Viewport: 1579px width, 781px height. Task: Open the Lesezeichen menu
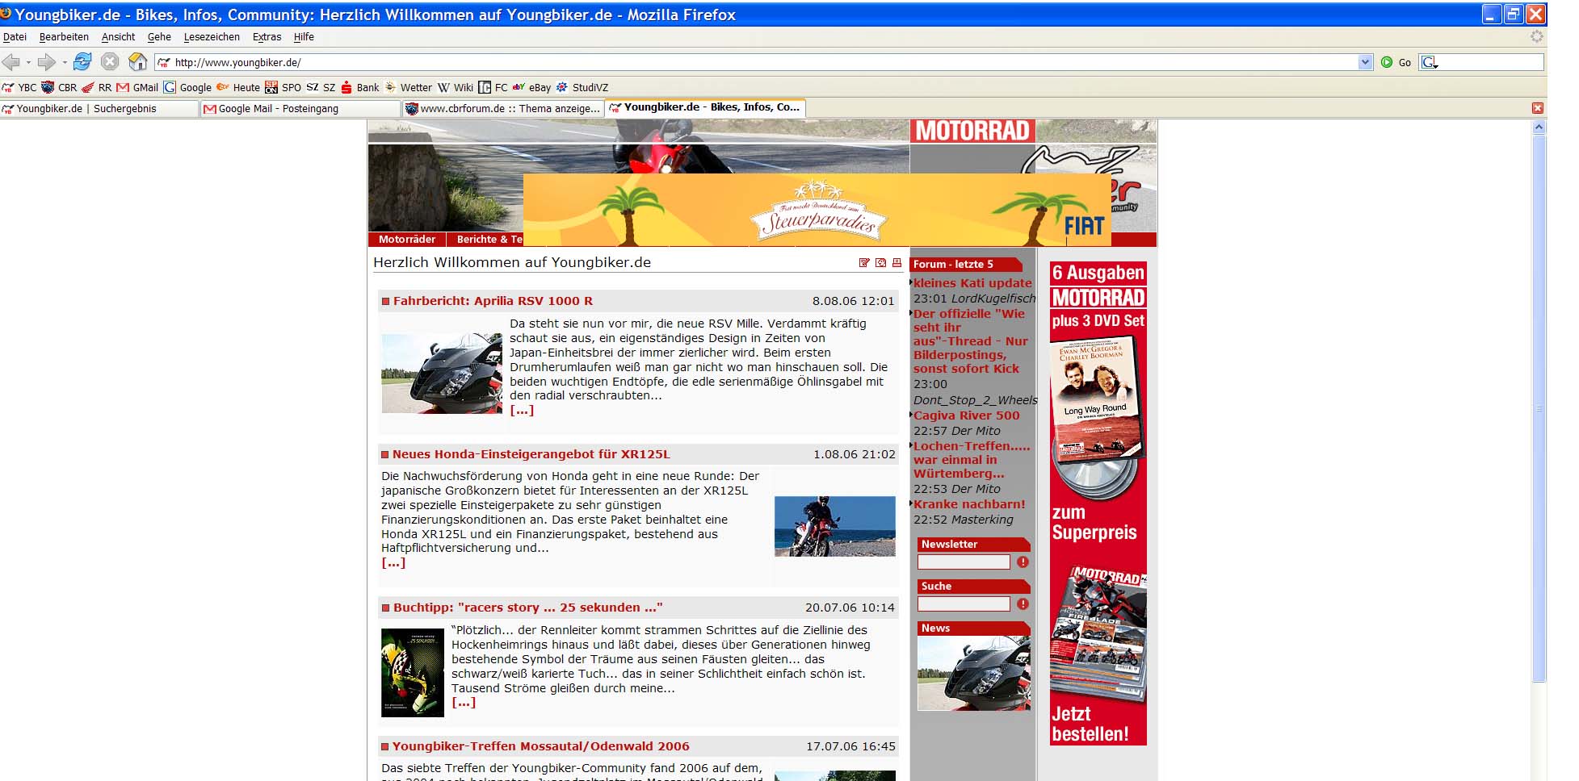[212, 37]
